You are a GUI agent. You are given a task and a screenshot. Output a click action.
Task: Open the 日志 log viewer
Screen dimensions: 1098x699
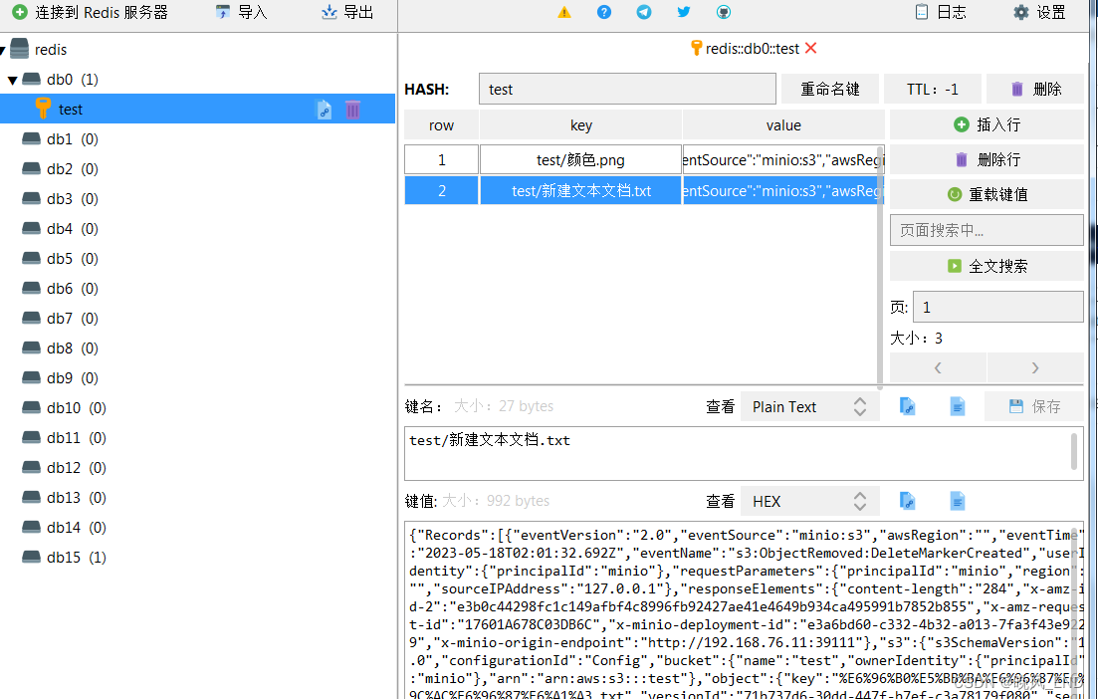click(941, 12)
